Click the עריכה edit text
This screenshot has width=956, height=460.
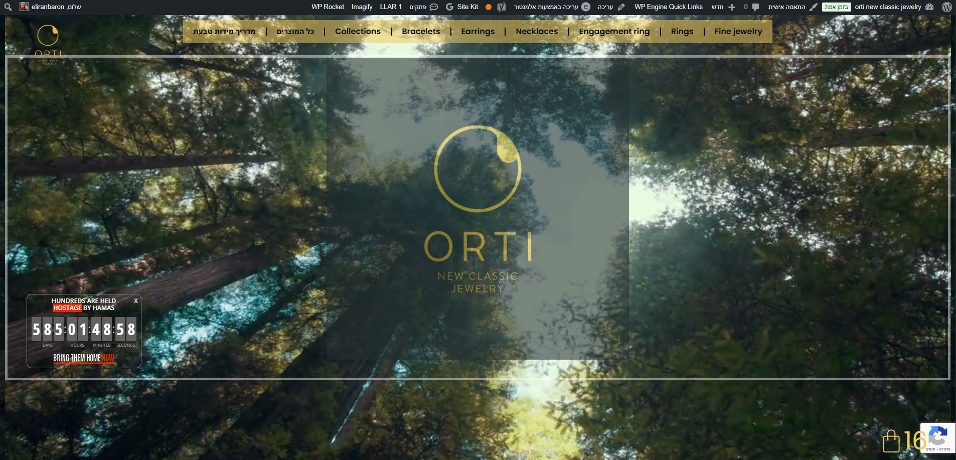(605, 7)
